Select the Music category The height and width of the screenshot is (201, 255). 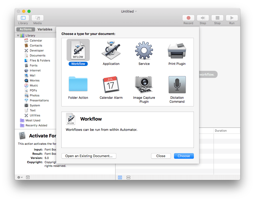(33, 85)
